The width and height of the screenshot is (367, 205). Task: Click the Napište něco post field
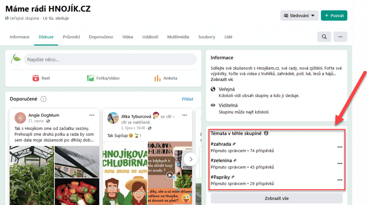pyautogui.click(x=110, y=59)
